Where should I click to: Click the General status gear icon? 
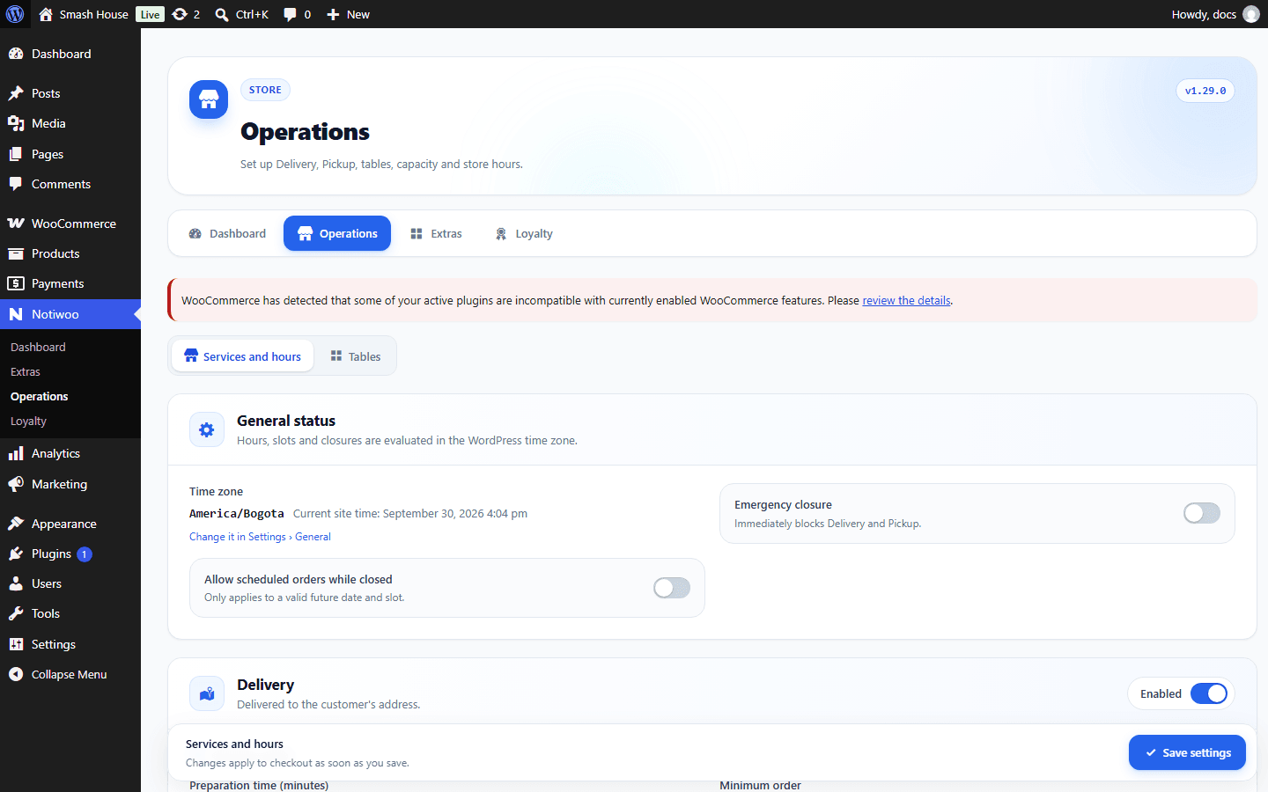pyautogui.click(x=207, y=429)
